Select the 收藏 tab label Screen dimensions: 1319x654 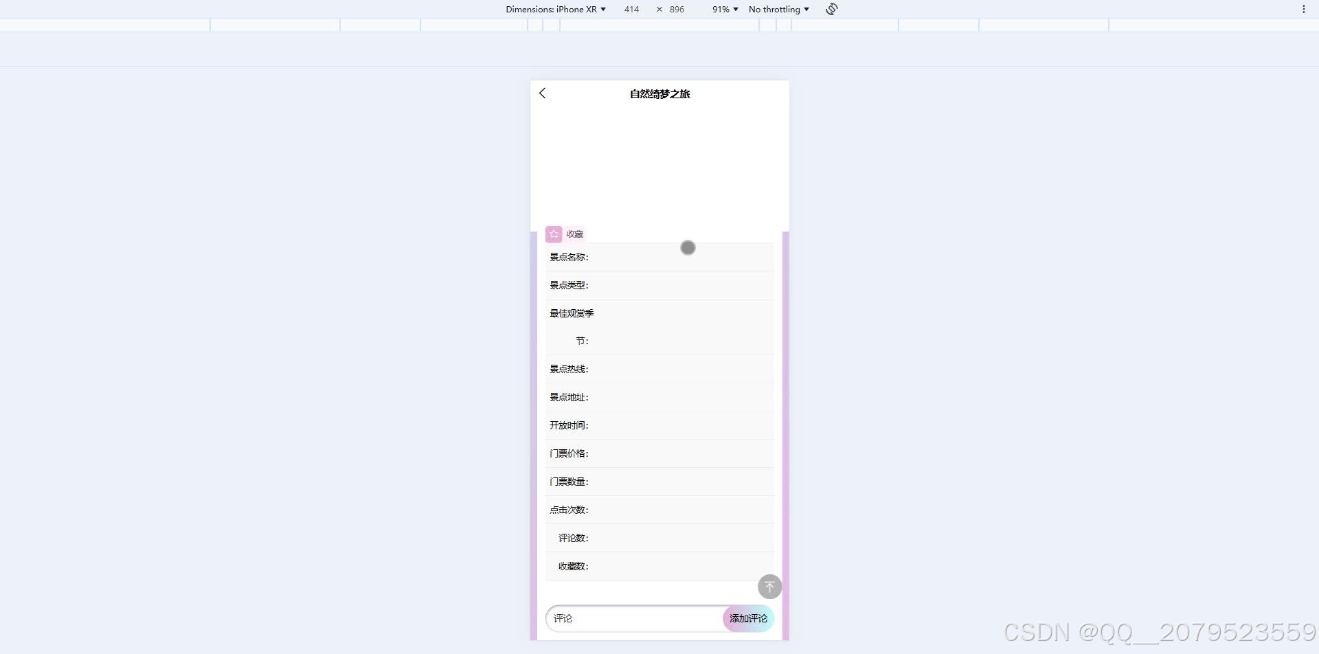(x=574, y=234)
